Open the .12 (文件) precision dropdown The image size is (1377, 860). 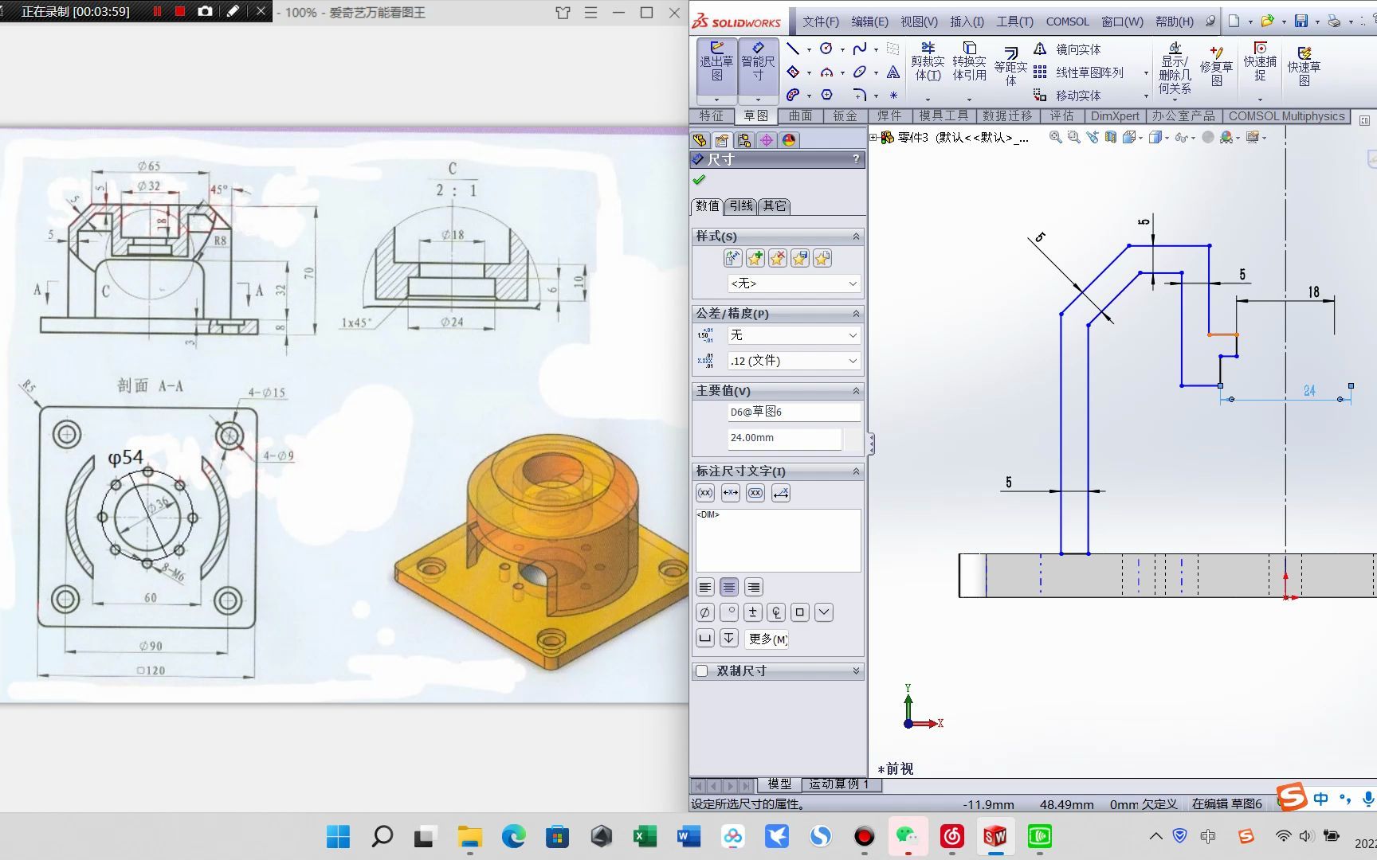click(x=793, y=361)
